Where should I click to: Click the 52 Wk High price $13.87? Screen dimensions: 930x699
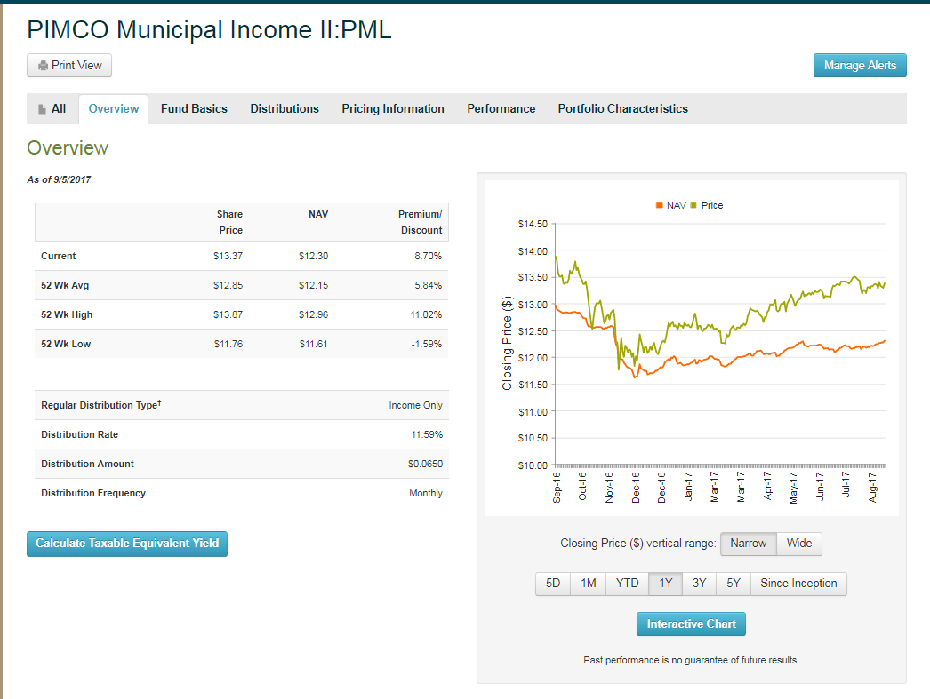point(228,314)
